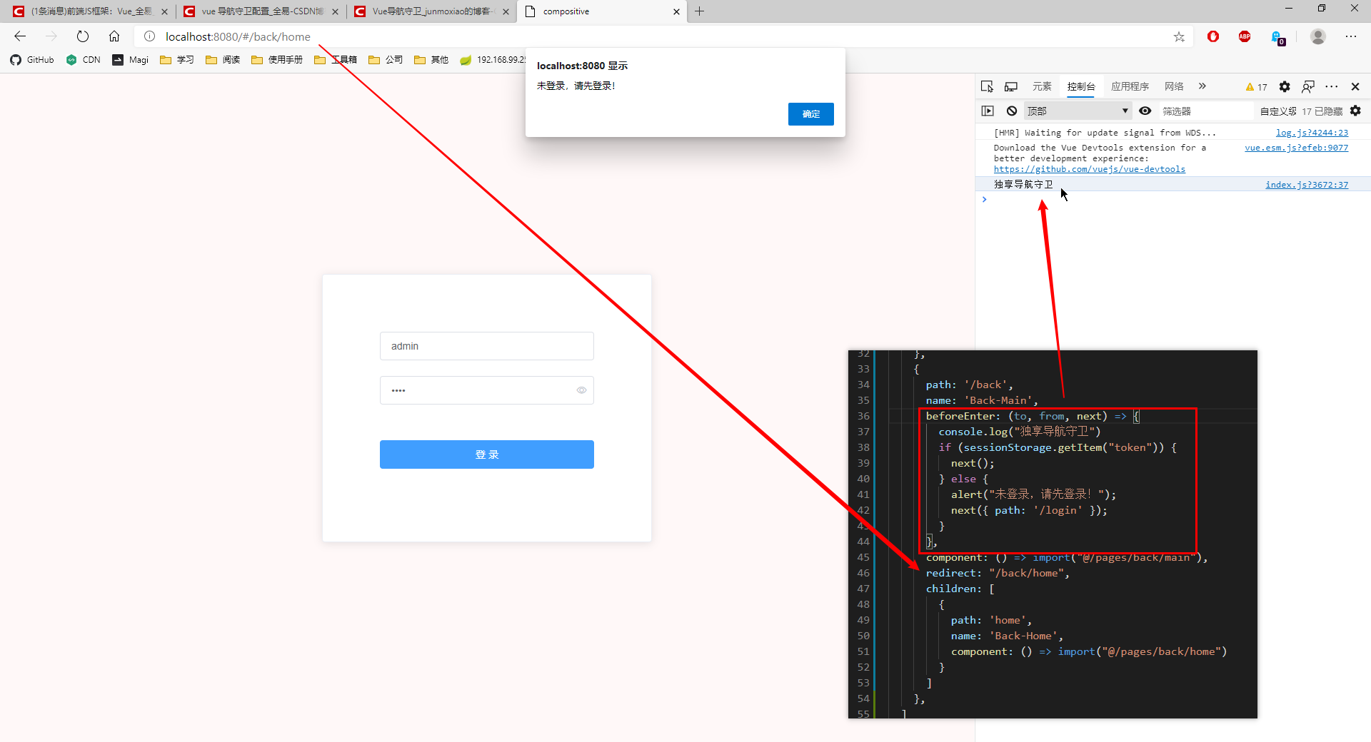Select the 控制台 tab

(x=1081, y=86)
